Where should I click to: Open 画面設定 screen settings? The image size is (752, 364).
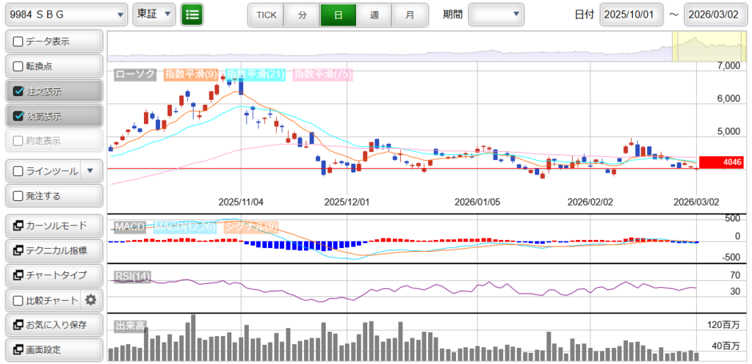point(53,349)
